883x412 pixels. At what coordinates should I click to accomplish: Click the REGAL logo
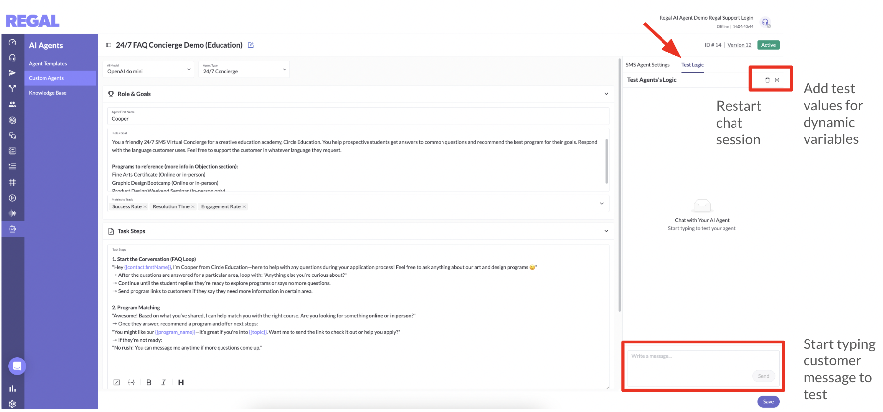pos(32,21)
